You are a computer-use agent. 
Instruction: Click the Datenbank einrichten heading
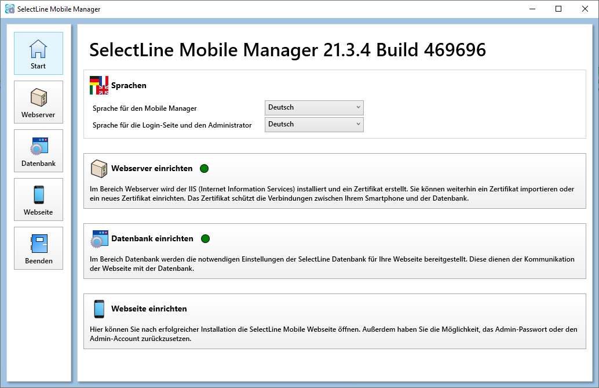tap(152, 239)
